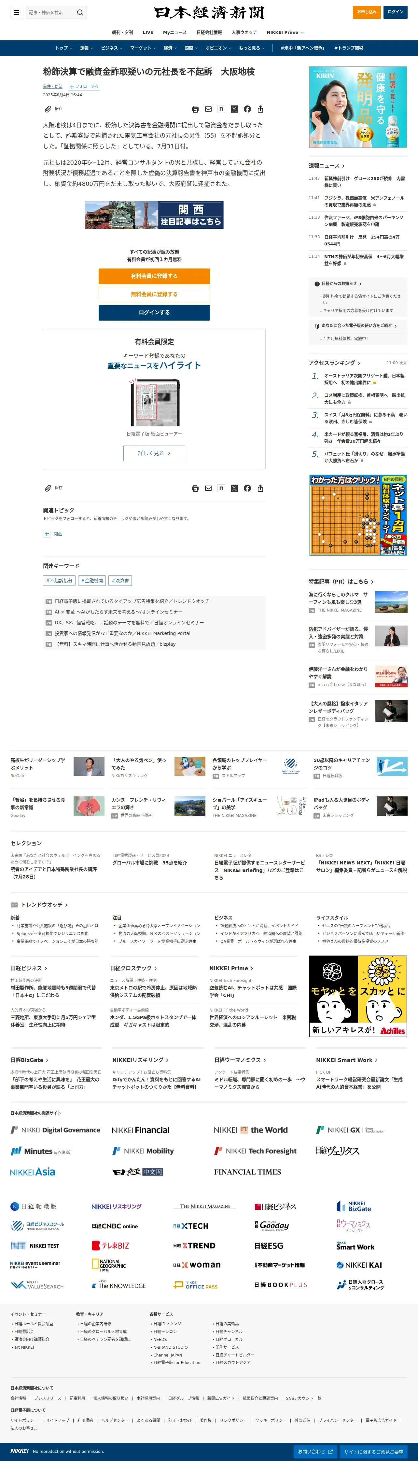Click the ログイン button in header

tap(395, 12)
